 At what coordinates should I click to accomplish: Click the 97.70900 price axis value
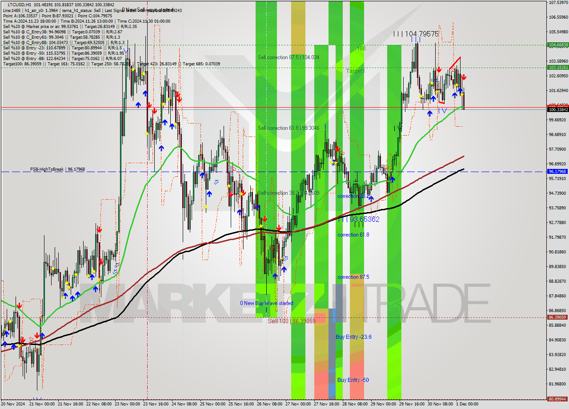coord(558,149)
